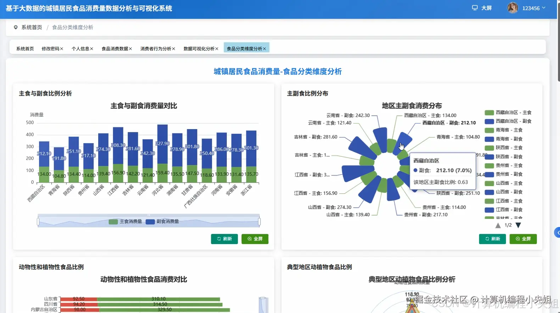
Task: Click rose chart label 江西省 - 主食: 156.90
Action: (x=315, y=193)
